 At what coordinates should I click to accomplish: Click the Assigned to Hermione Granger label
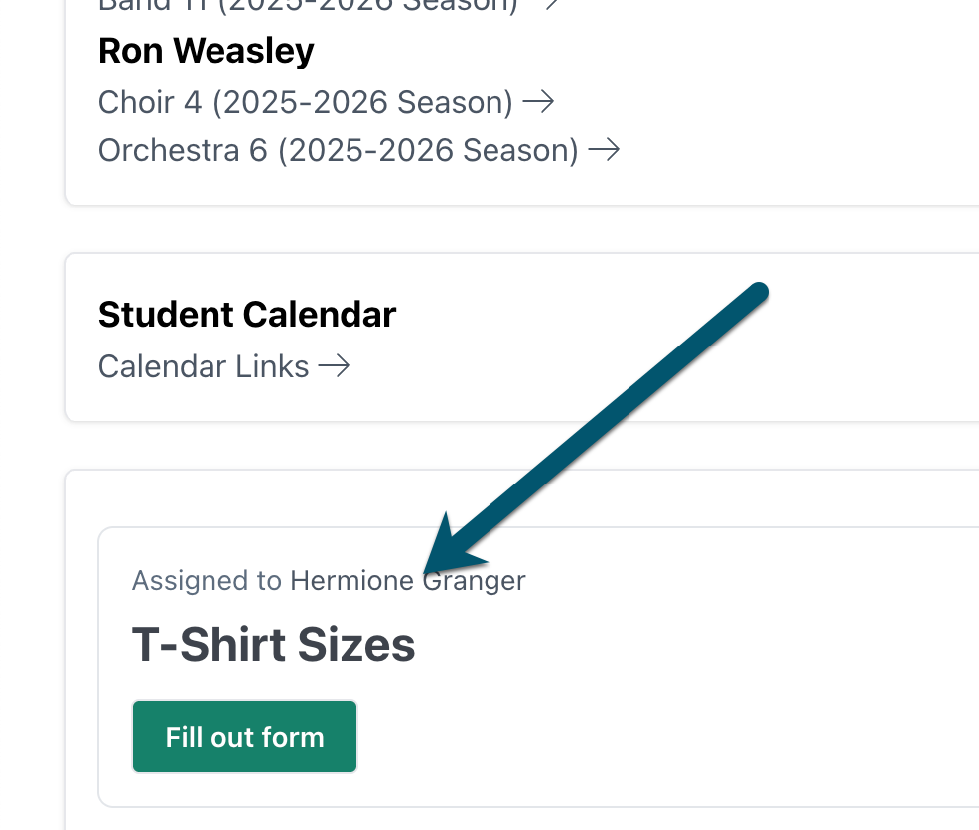(328, 580)
